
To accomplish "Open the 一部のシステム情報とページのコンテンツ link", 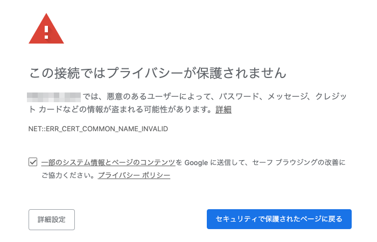I will tap(108, 162).
